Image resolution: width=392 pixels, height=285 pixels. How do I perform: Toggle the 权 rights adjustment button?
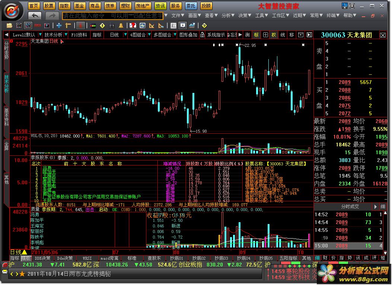coord(274,35)
